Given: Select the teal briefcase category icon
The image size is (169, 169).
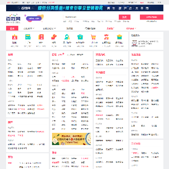Looking at the screenshot, I should pos(80,37).
